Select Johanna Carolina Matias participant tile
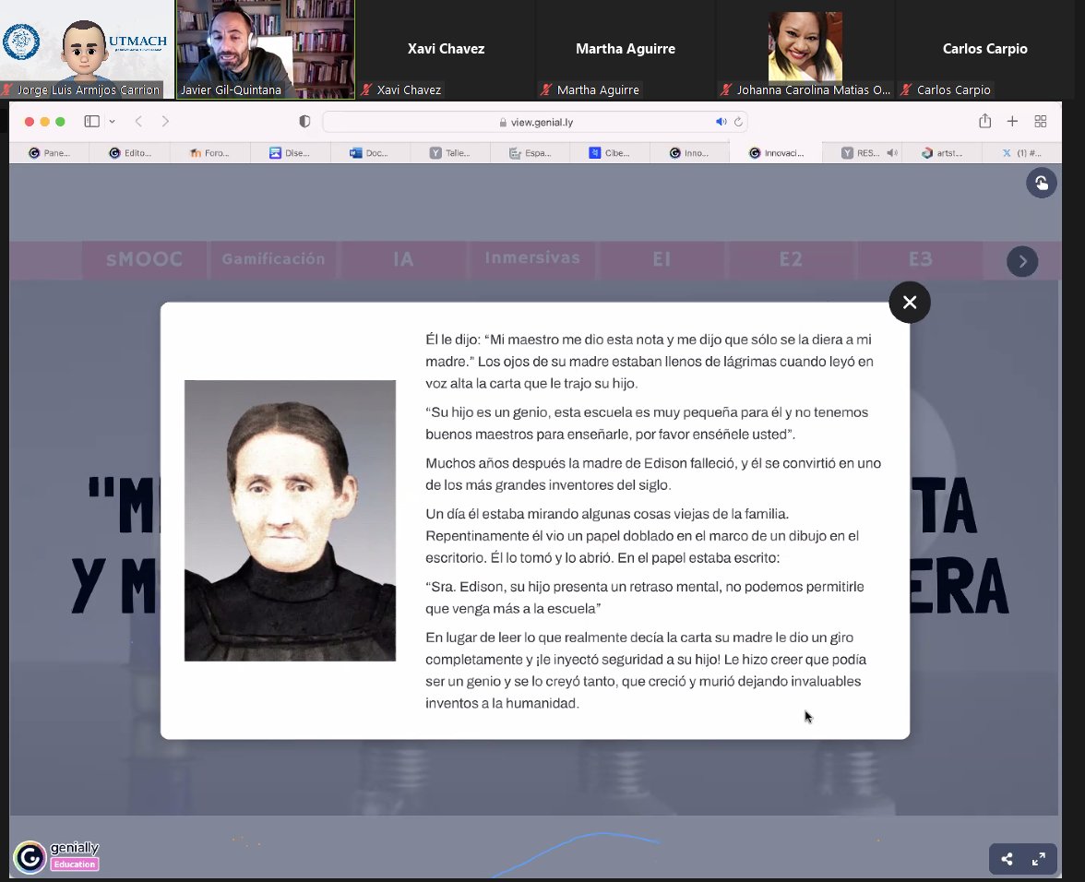 (805, 49)
